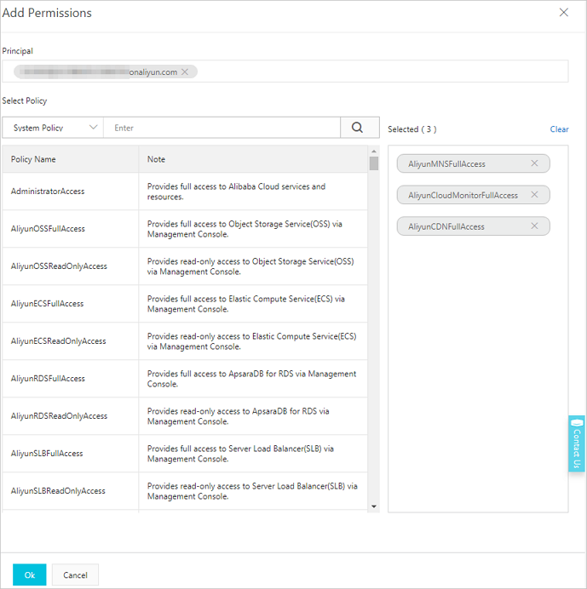The image size is (587, 589).
Task: Click note for full access to ApsaraDB RDS
Action: (251, 379)
